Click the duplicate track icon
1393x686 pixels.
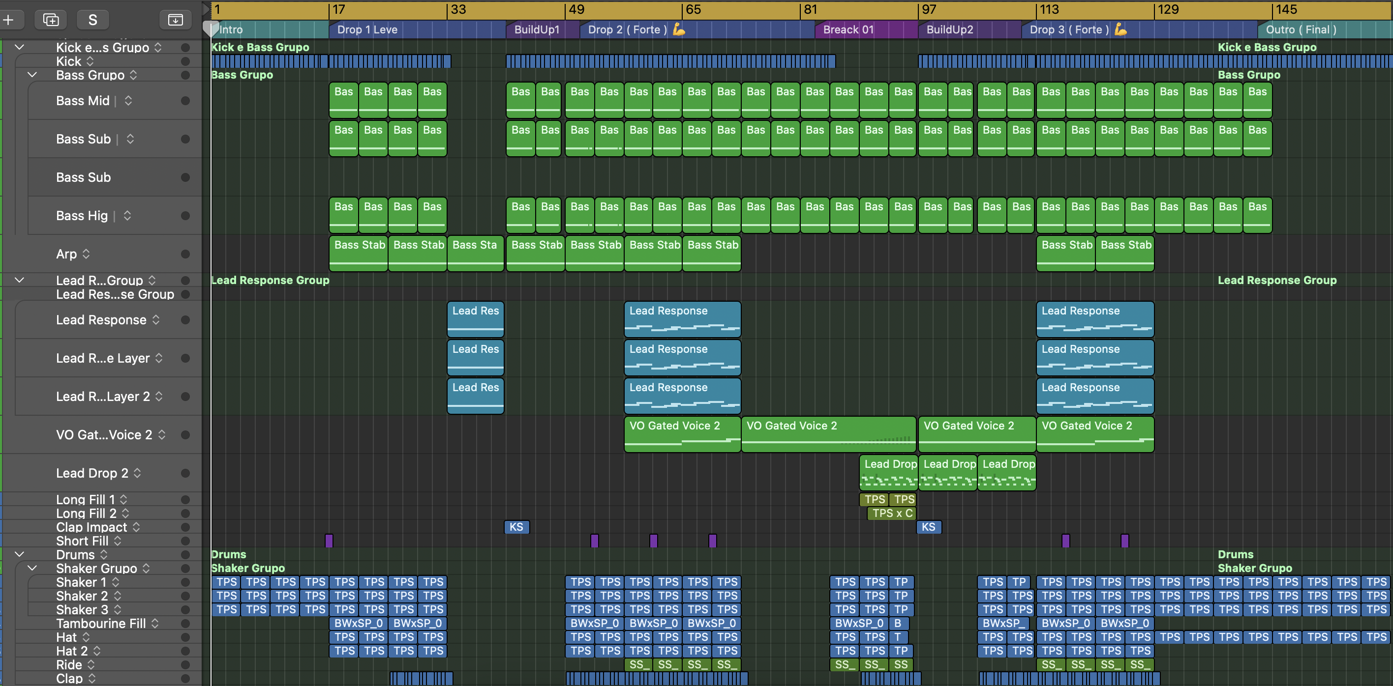pyautogui.click(x=51, y=20)
